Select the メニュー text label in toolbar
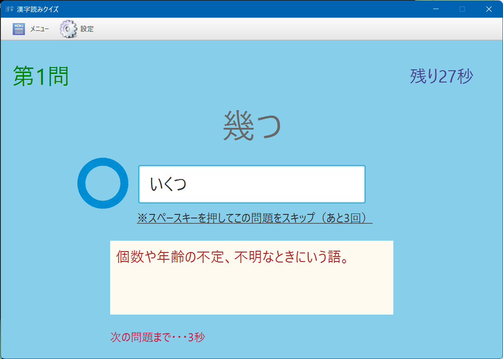Viewport: 503px width, 359px height. pyautogui.click(x=39, y=29)
